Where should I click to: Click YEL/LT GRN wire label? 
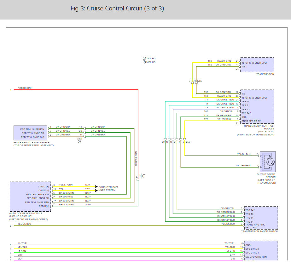pyautogui.click(x=66, y=185)
